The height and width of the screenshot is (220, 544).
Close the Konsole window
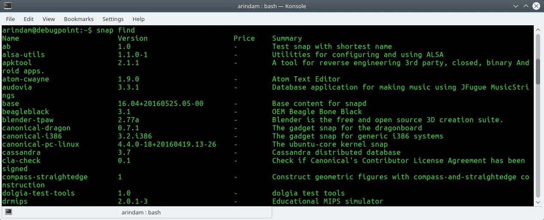[x=536, y=6]
